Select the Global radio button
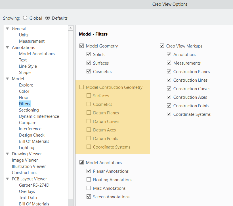The height and width of the screenshot is (206, 233). [x=25, y=18]
